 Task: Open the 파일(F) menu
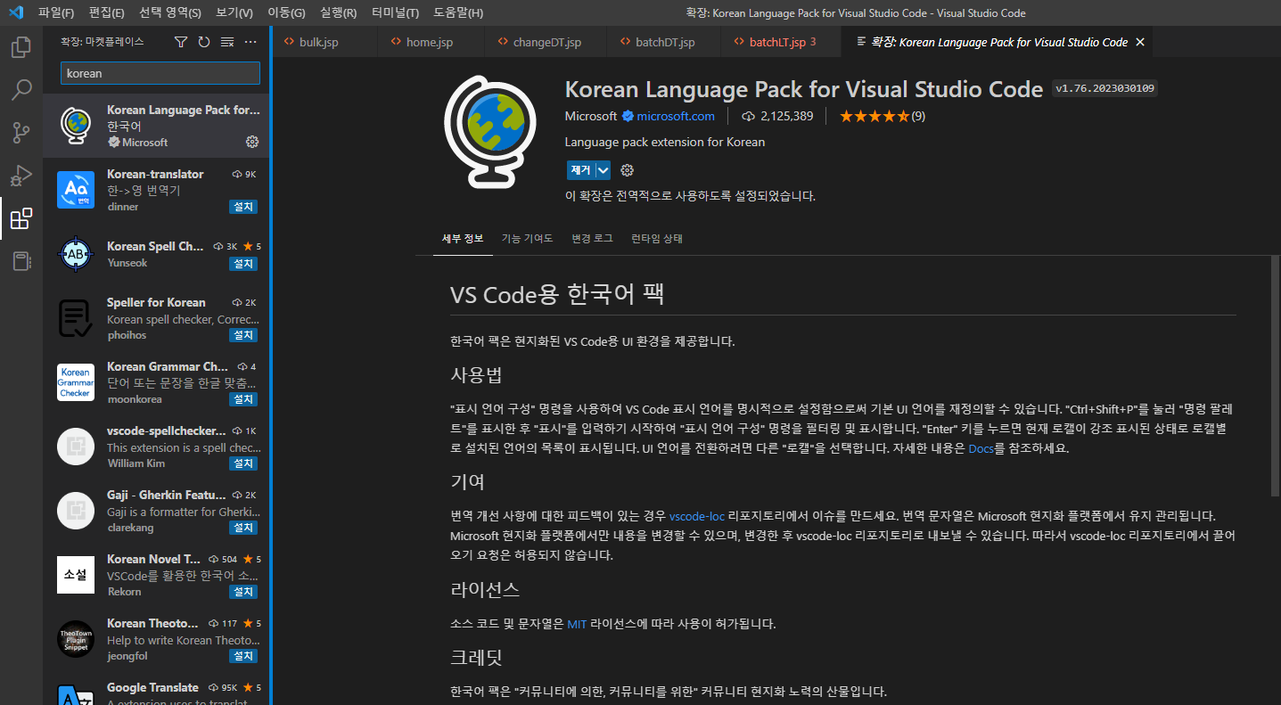pos(56,12)
